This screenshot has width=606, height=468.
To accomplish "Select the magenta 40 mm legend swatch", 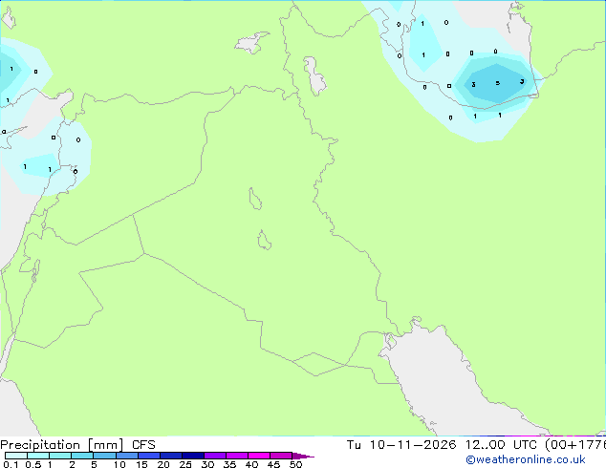I will tap(259, 456).
